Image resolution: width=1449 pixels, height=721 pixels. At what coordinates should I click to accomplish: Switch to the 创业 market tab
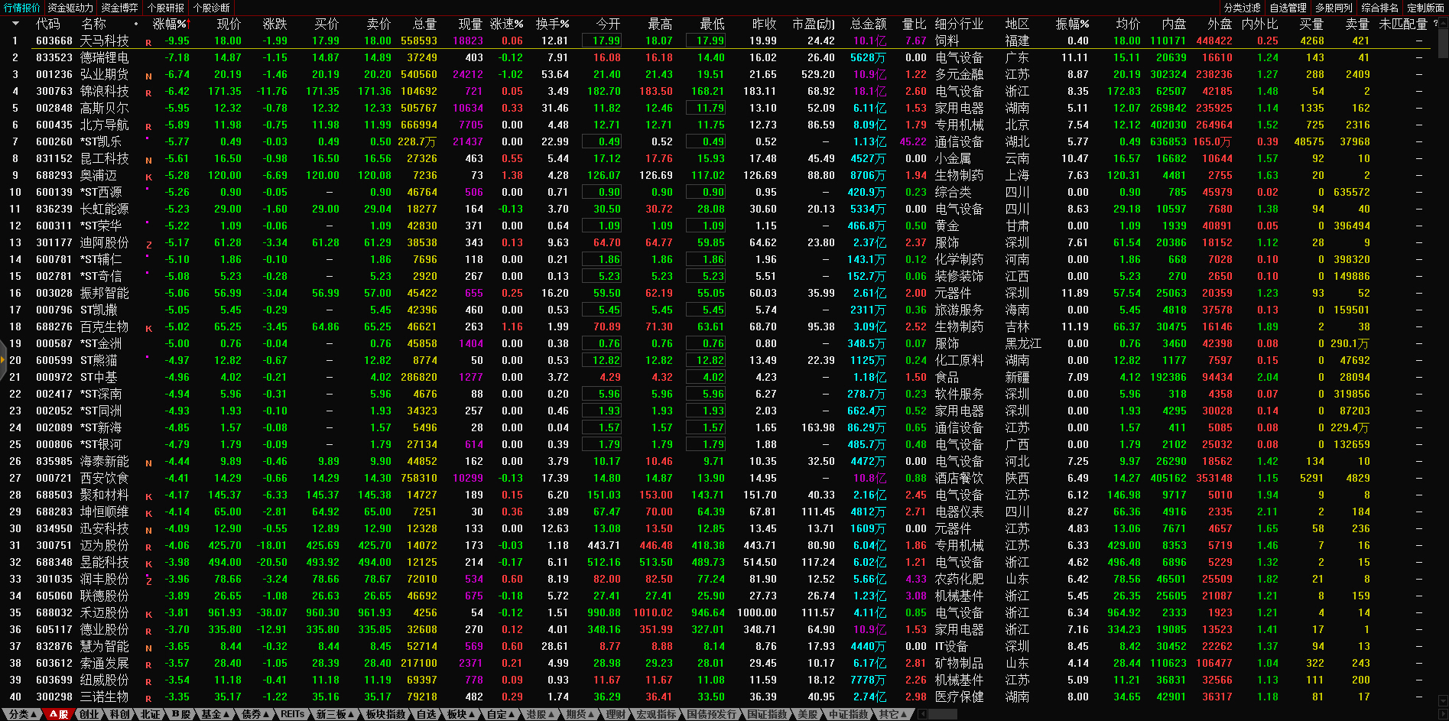(x=89, y=714)
